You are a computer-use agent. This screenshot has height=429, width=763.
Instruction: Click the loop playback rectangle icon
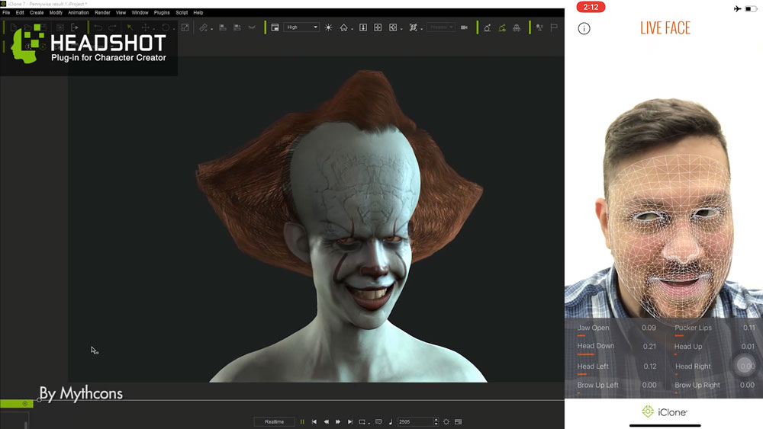pyautogui.click(x=362, y=421)
